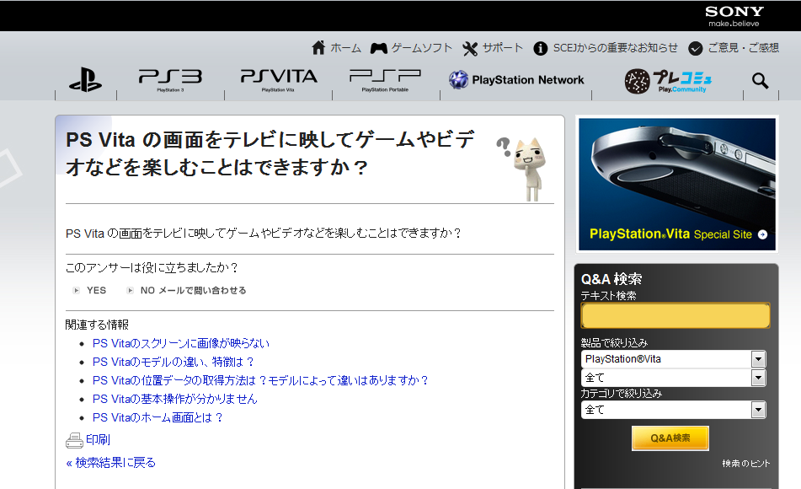The image size is (801, 489).
Task: Open the PlayStation logo home tab
Action: point(85,80)
